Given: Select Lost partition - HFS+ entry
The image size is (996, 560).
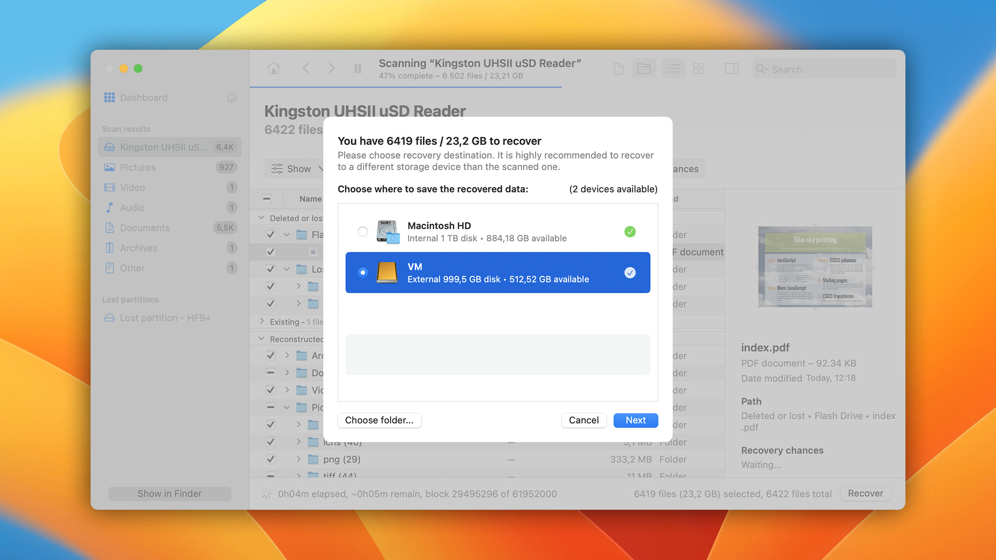Looking at the screenshot, I should pos(170,318).
